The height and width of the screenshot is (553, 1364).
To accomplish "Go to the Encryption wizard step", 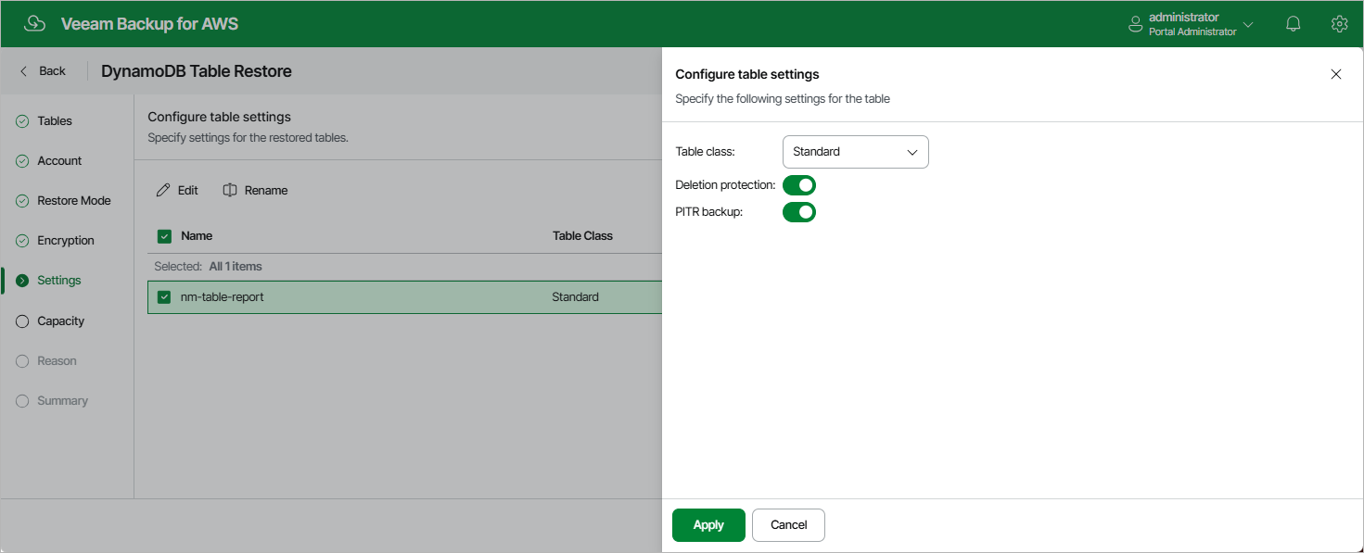I will click(66, 241).
